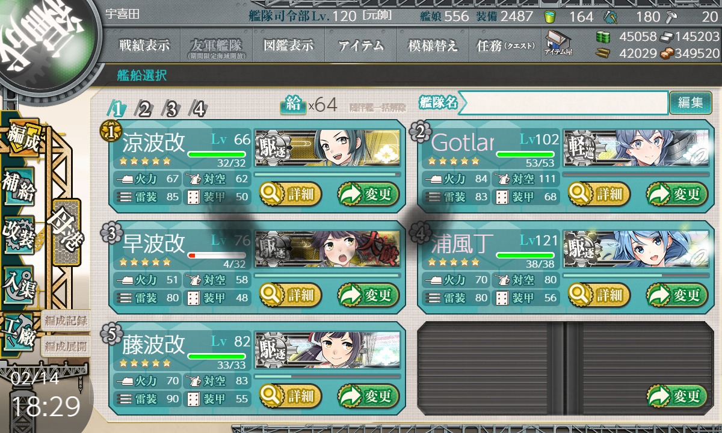The image size is (722, 433).
Task: Switch to fleet tab 2
Action: [144, 109]
